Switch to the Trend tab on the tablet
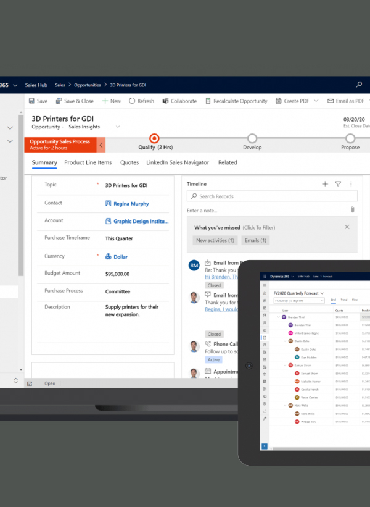The image size is (370, 507). [x=344, y=300]
